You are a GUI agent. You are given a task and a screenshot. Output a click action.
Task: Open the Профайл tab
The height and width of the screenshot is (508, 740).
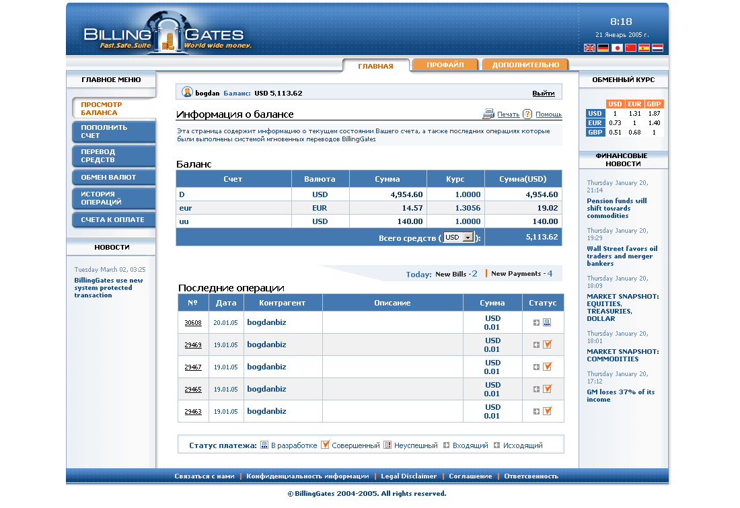click(445, 65)
